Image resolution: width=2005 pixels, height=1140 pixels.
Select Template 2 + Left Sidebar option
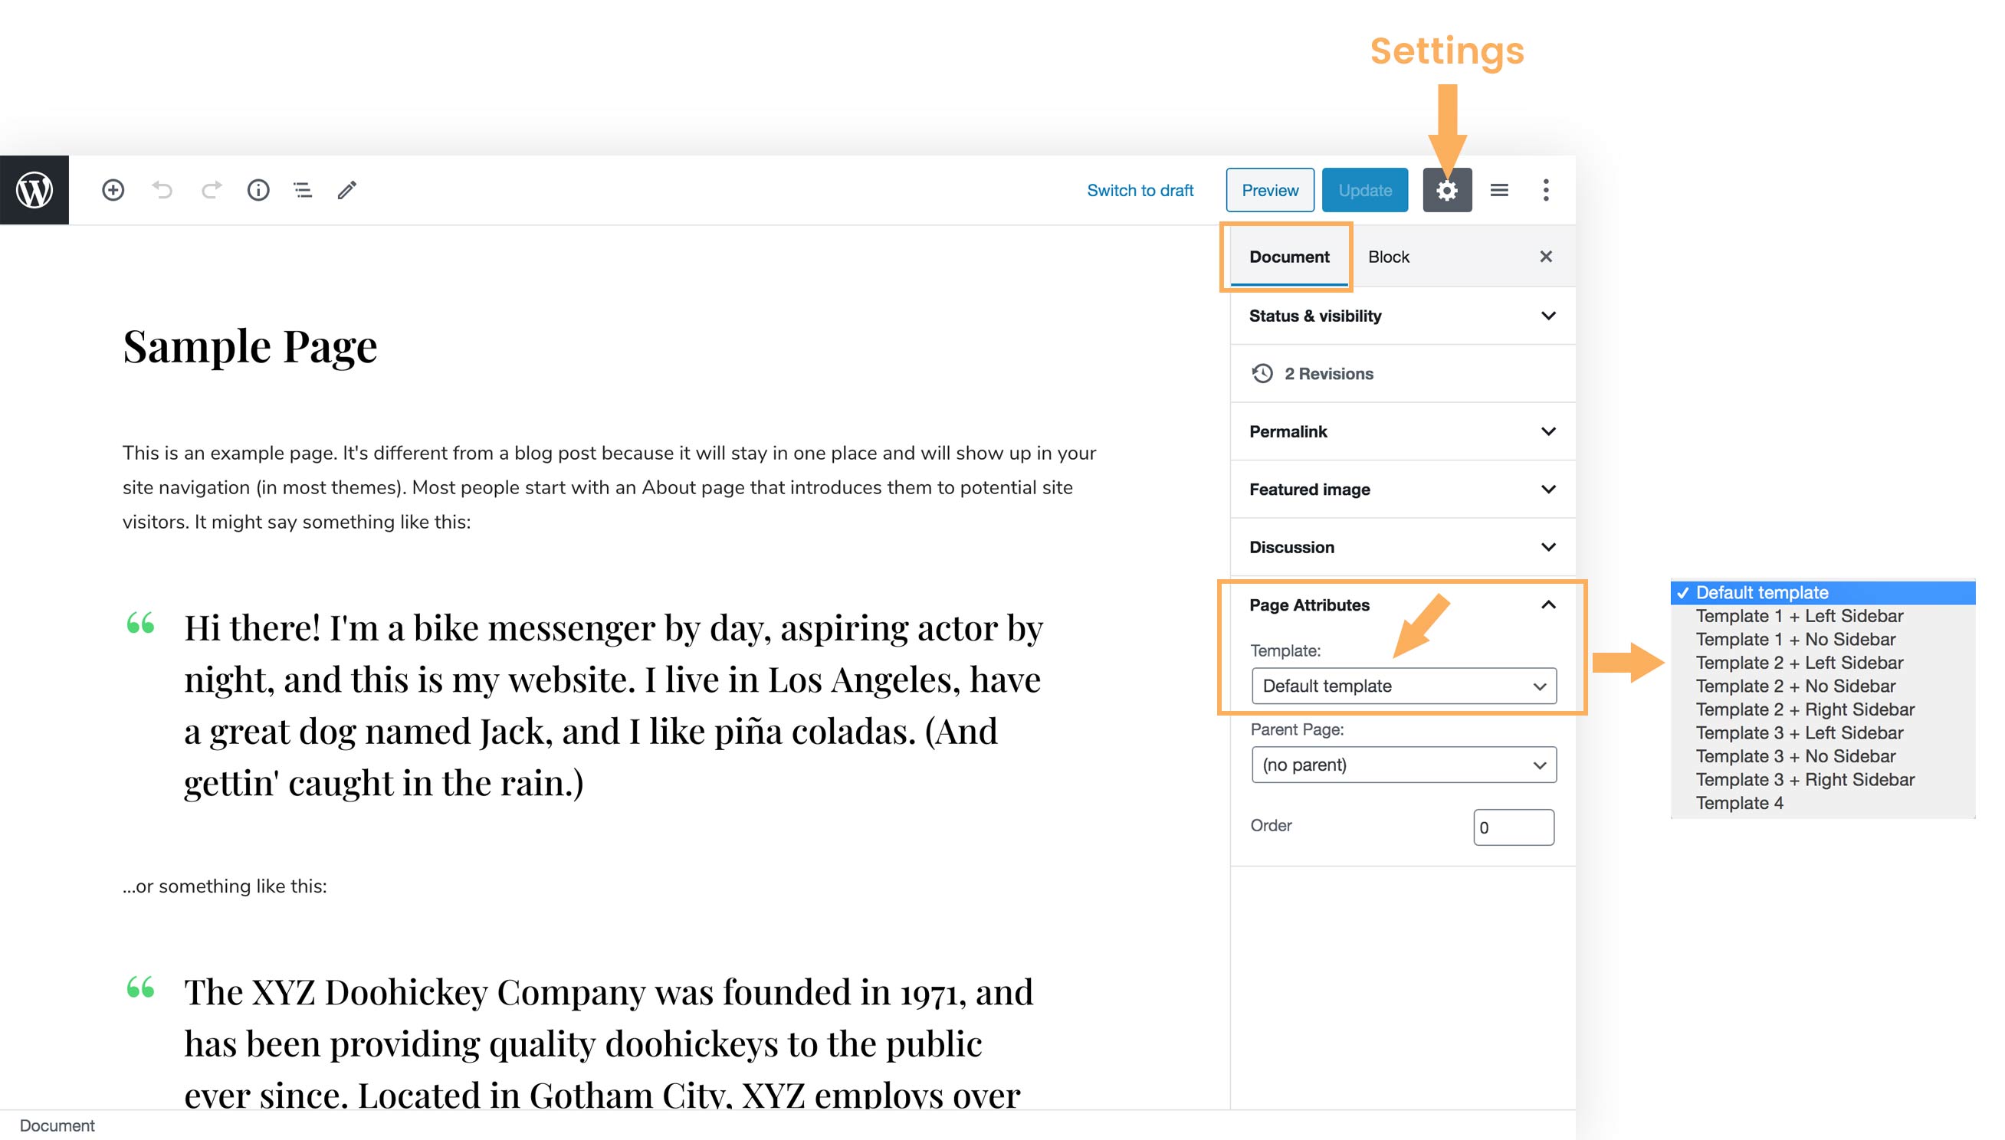click(x=1798, y=663)
